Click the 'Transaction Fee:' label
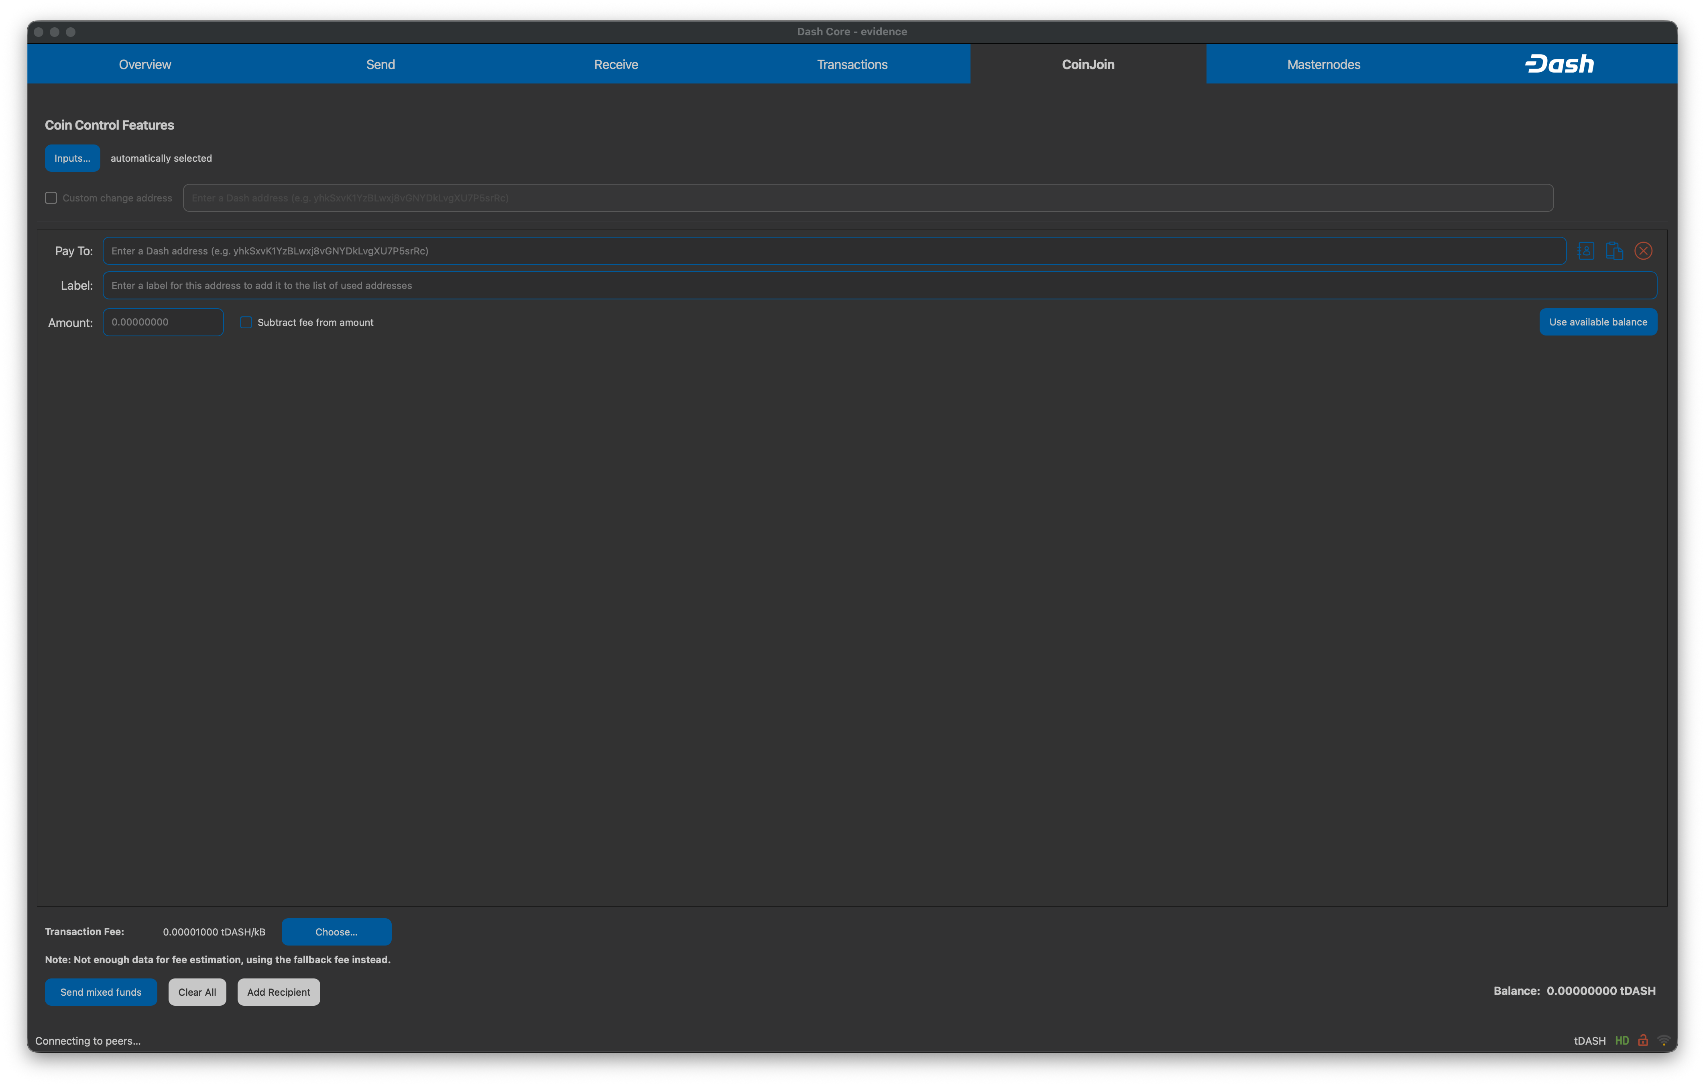The width and height of the screenshot is (1705, 1086). coord(84,931)
